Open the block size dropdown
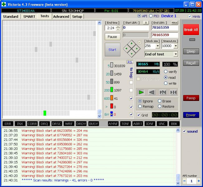Image resolution: width=203 pixels, height=187 pixels. coord(158,46)
